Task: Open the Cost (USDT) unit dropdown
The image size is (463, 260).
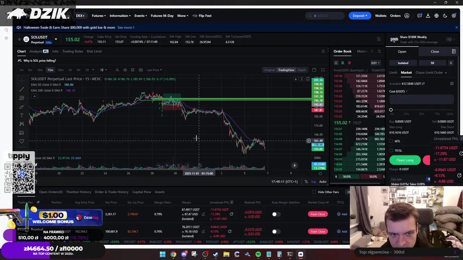Action: (x=398, y=91)
